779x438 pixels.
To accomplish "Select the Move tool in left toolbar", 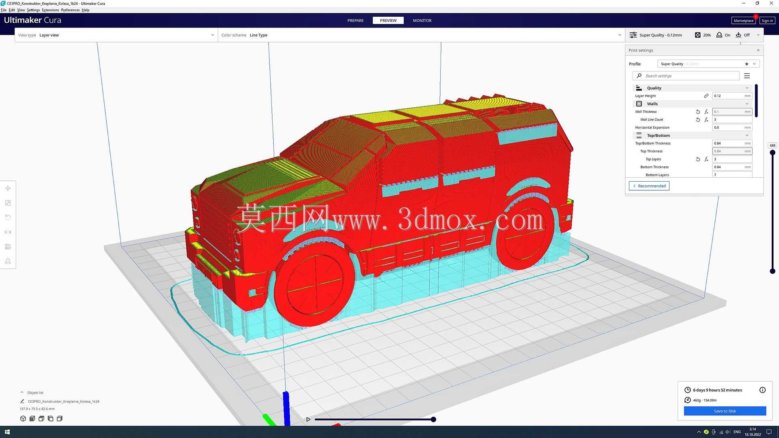I will (8, 188).
